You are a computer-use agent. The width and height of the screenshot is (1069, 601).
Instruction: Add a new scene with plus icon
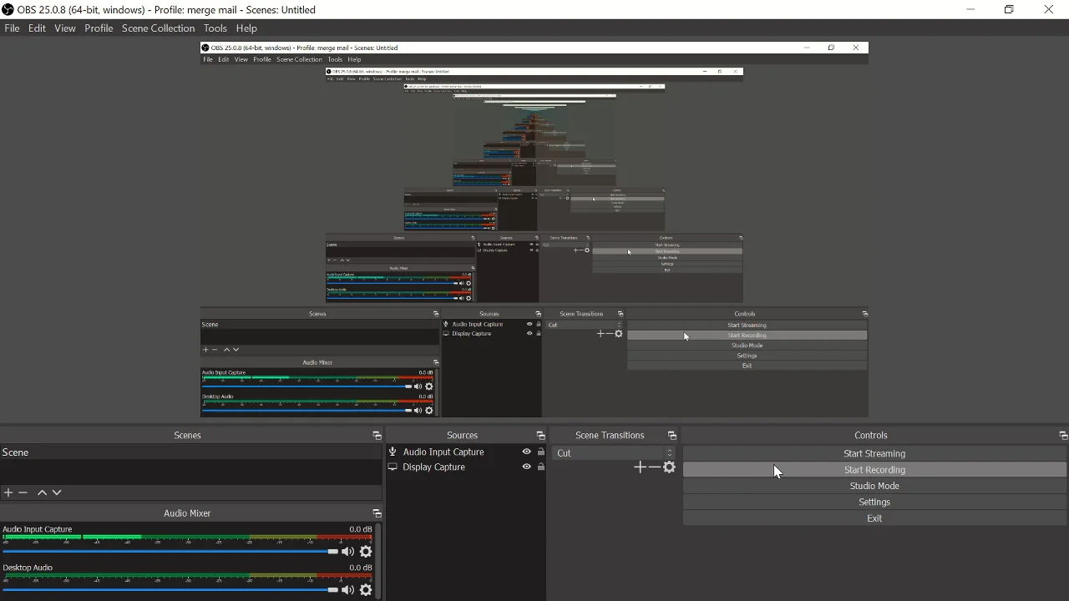pos(8,492)
